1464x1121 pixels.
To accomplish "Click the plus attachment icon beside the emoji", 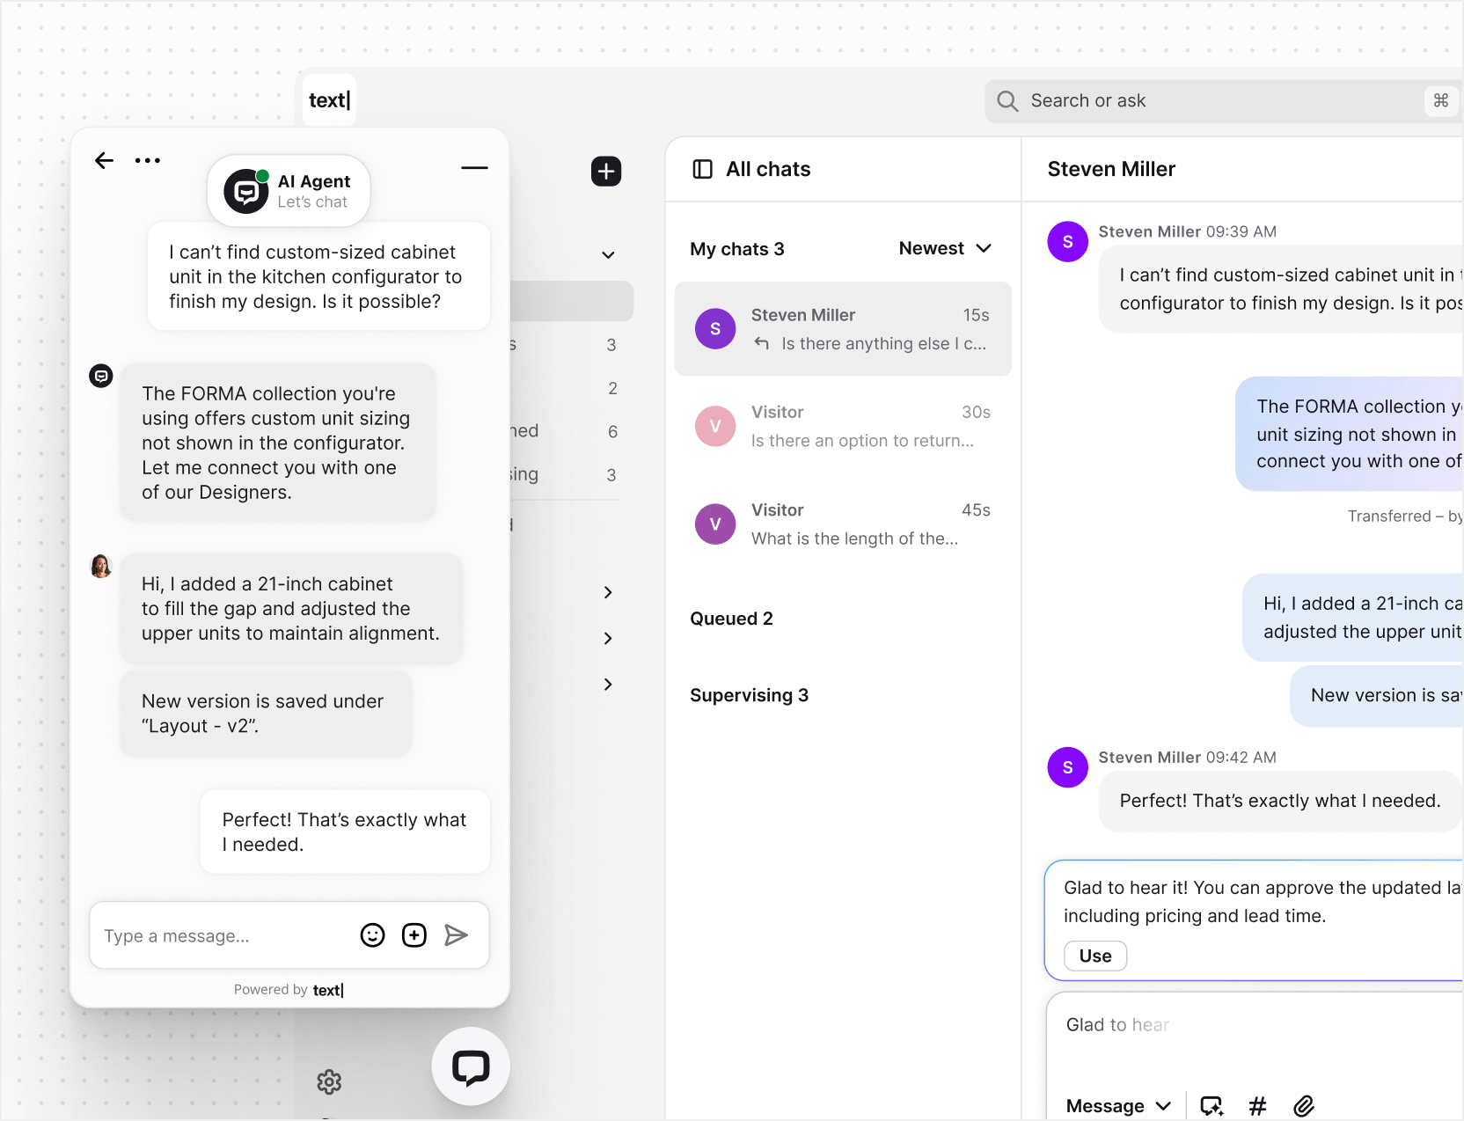I will tap(414, 935).
